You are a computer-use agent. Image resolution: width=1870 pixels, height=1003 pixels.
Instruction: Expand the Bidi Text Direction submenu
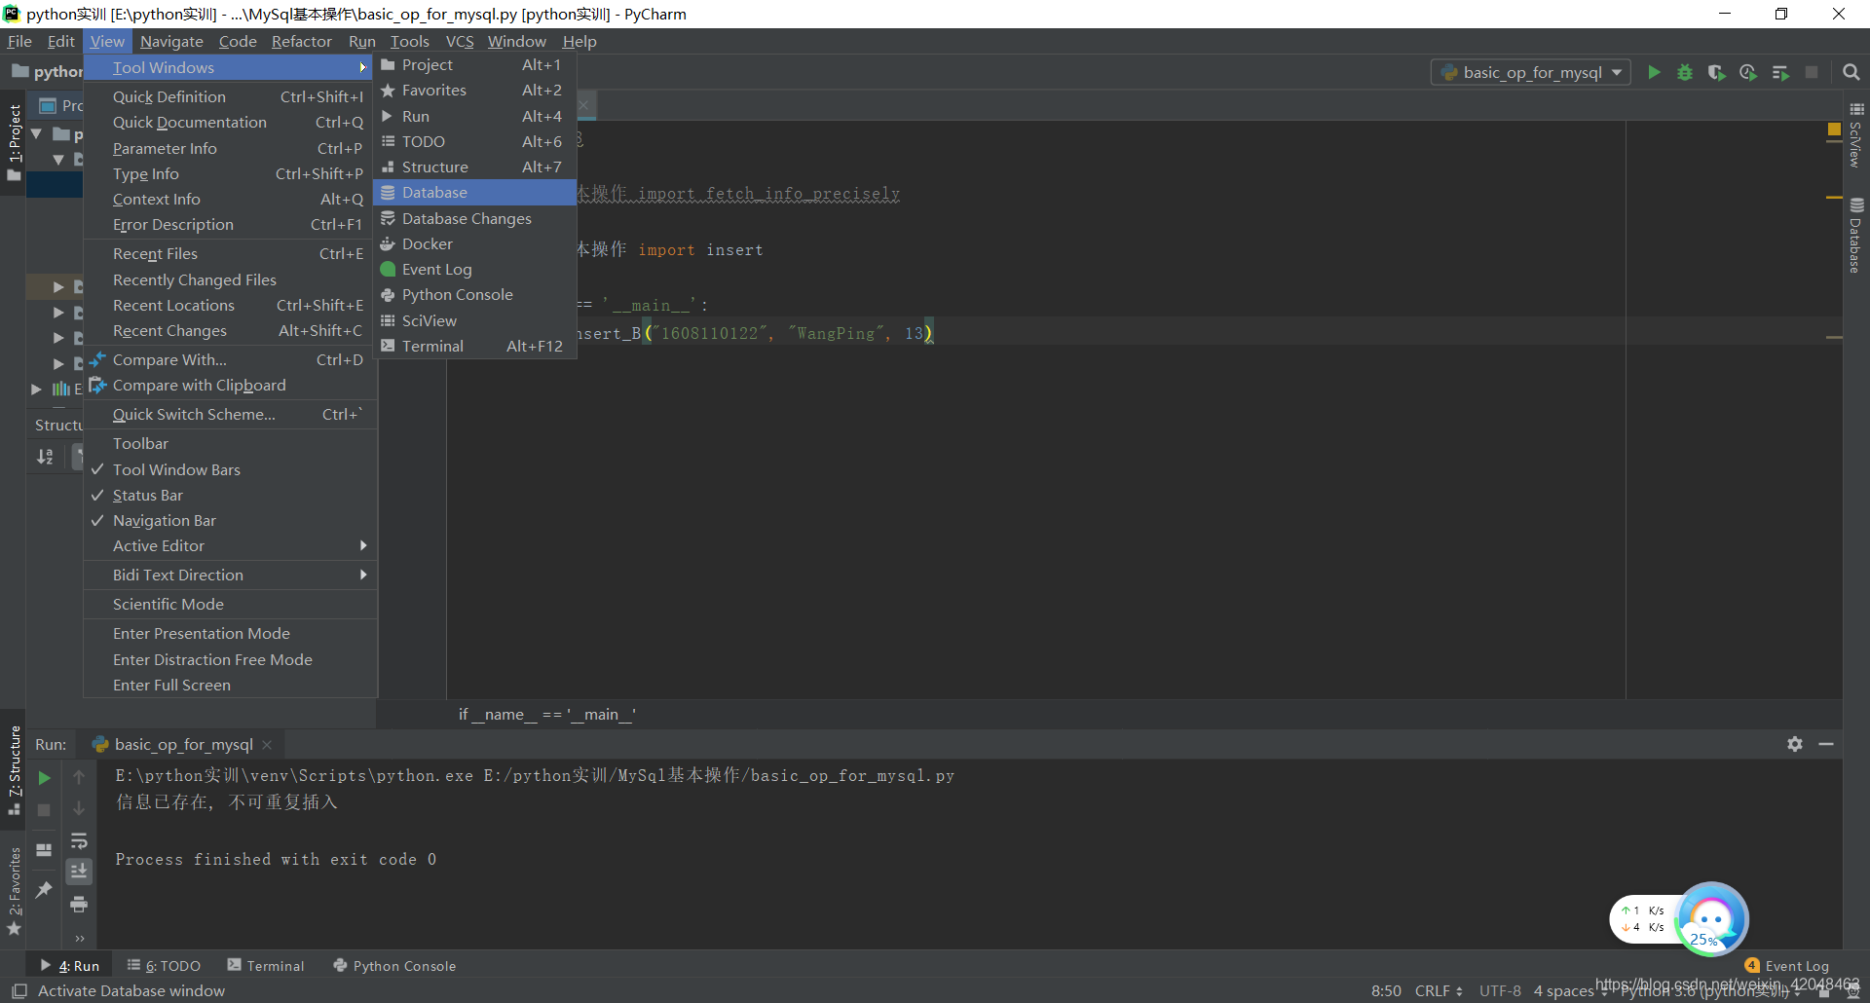click(x=230, y=576)
